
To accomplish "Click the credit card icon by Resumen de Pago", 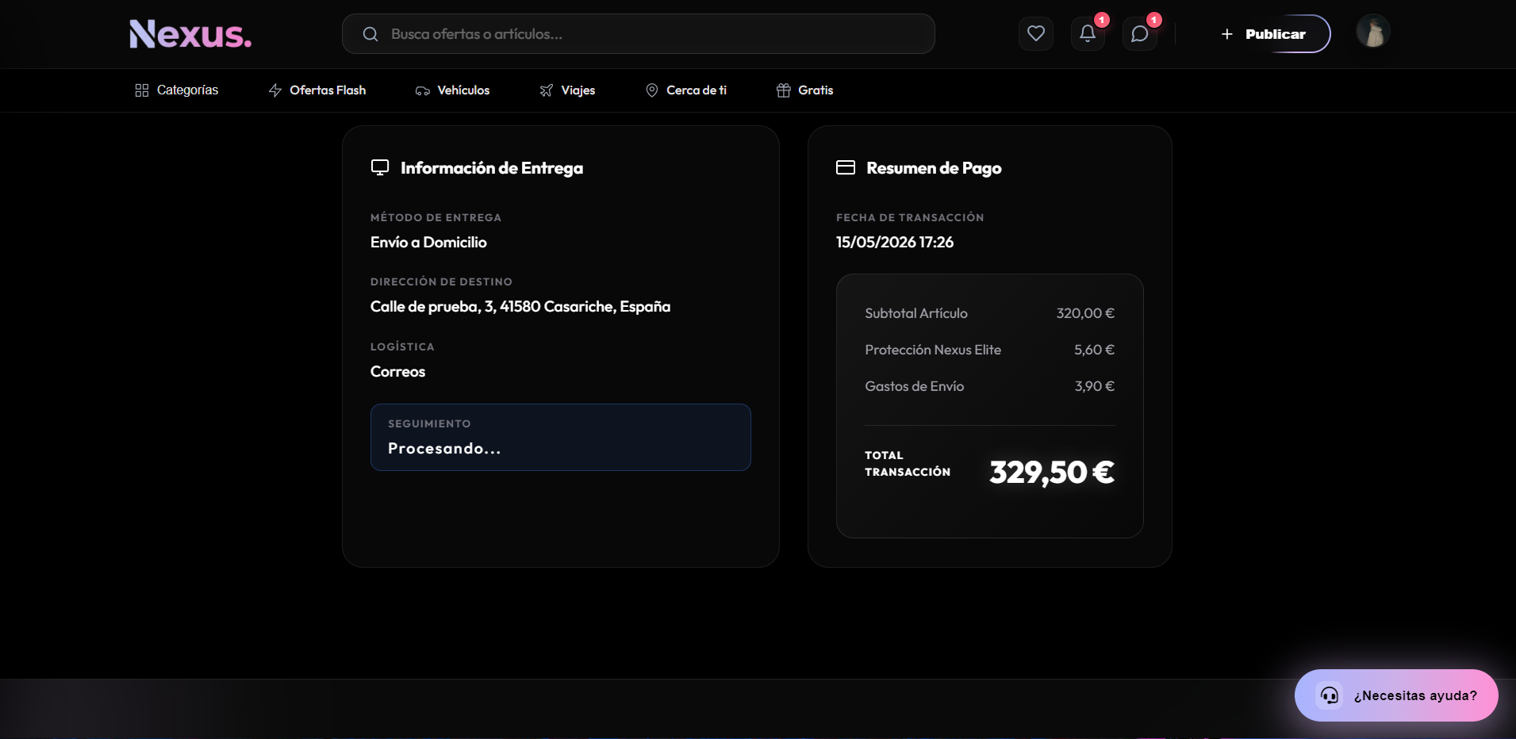I will coord(846,167).
